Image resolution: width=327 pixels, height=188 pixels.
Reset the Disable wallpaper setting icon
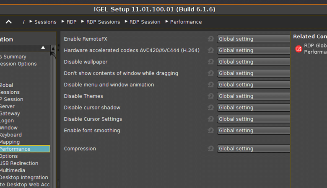[211, 62]
